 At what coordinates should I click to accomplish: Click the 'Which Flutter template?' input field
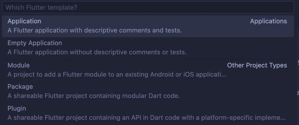148,8
